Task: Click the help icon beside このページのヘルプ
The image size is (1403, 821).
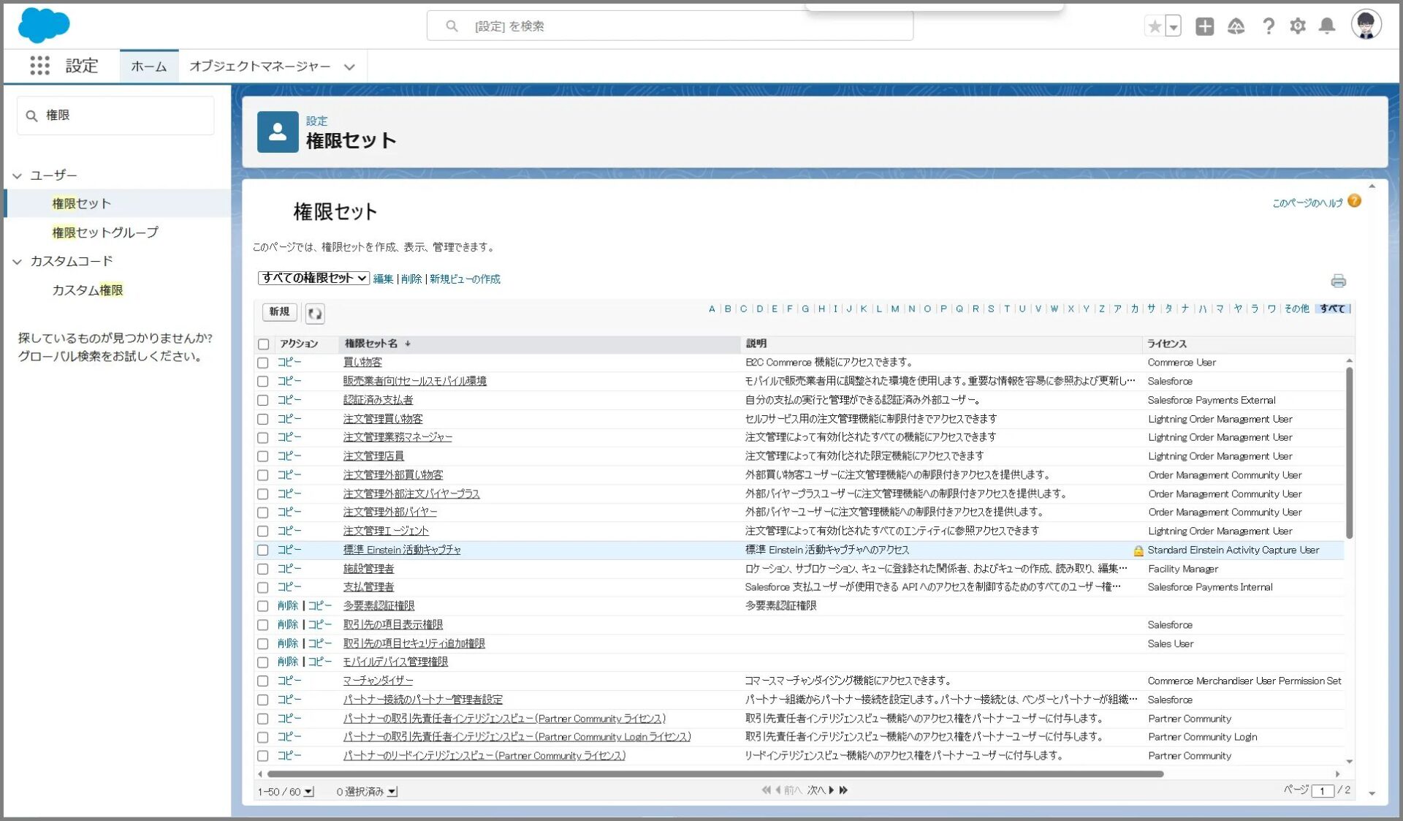Action: [x=1354, y=201]
